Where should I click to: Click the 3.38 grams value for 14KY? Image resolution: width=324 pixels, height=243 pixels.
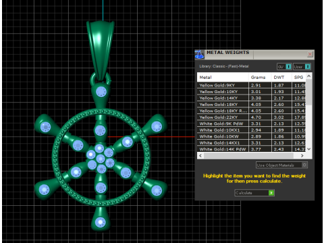256,98
